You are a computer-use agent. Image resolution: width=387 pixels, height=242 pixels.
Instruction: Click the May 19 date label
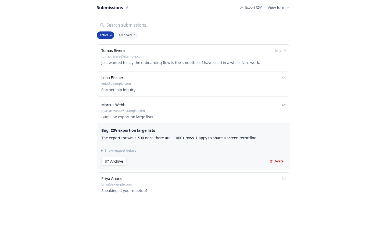[x=280, y=51]
